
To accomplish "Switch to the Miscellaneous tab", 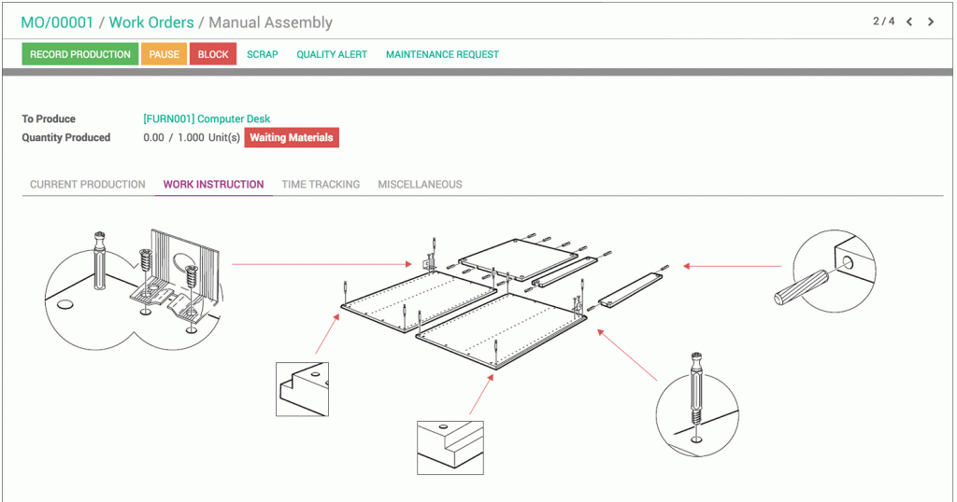I will pos(420,184).
